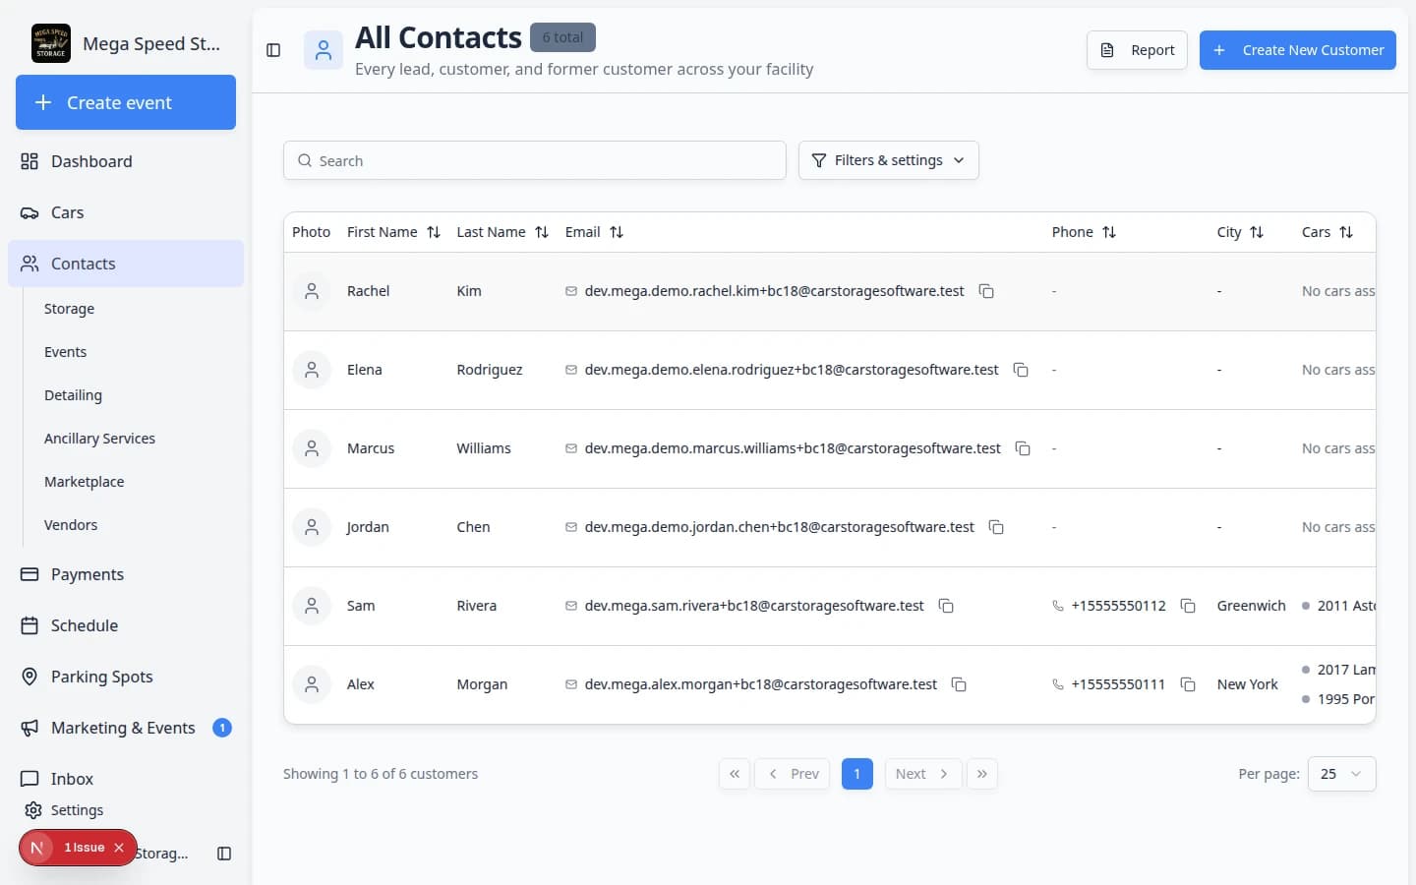Copy Jordan Chen's email address
Image resolution: width=1416 pixels, height=885 pixels.
pyautogui.click(x=996, y=527)
